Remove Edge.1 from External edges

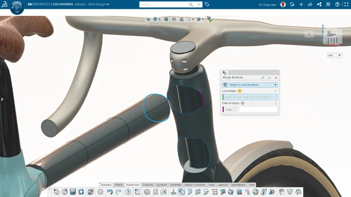click(x=237, y=109)
